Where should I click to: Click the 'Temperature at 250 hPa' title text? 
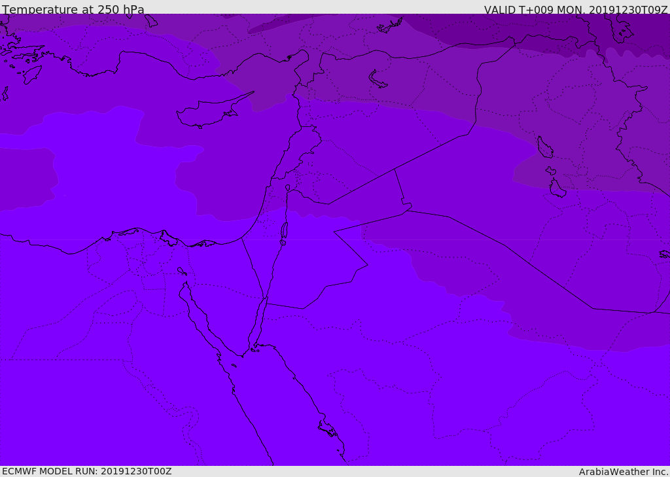click(x=73, y=9)
